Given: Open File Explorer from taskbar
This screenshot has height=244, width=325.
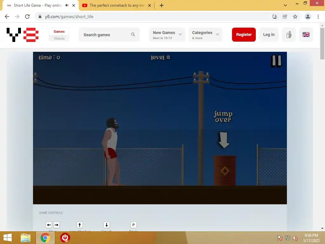Looking at the screenshot, I should click(x=26, y=238).
